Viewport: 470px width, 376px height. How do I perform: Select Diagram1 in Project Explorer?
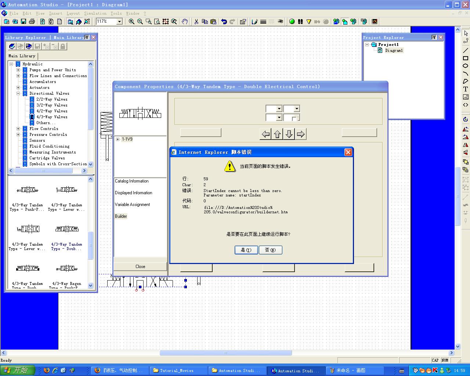(394, 50)
